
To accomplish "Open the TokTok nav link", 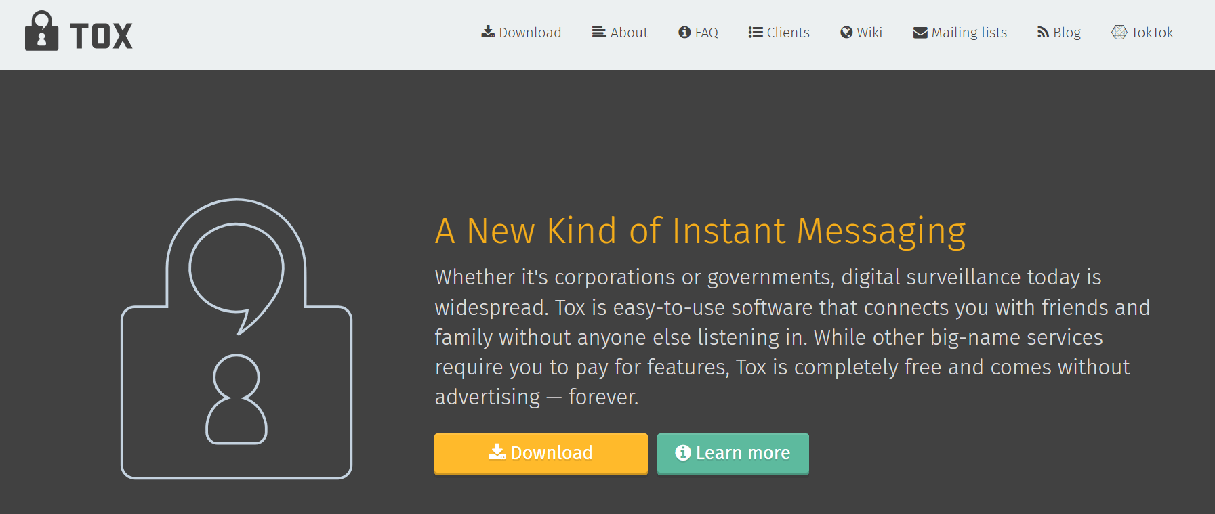I will point(1142,33).
